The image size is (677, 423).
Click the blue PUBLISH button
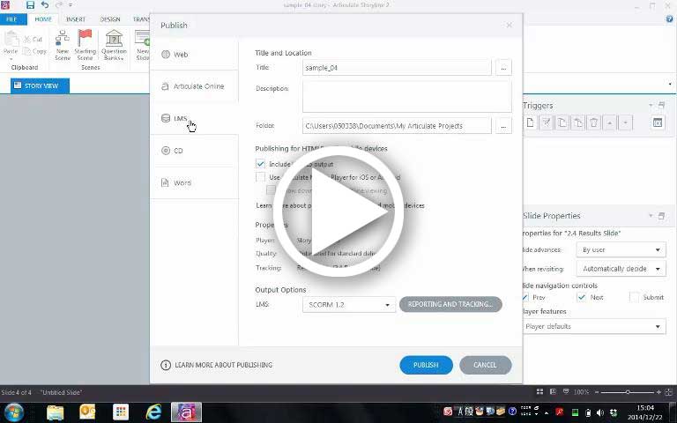(426, 365)
